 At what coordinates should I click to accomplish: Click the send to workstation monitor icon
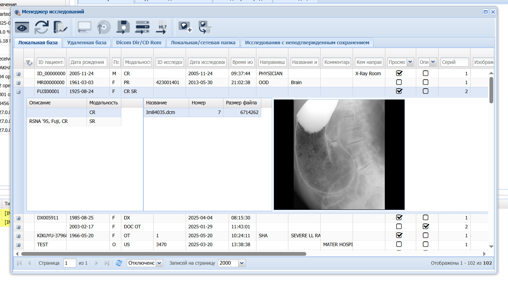84,27
